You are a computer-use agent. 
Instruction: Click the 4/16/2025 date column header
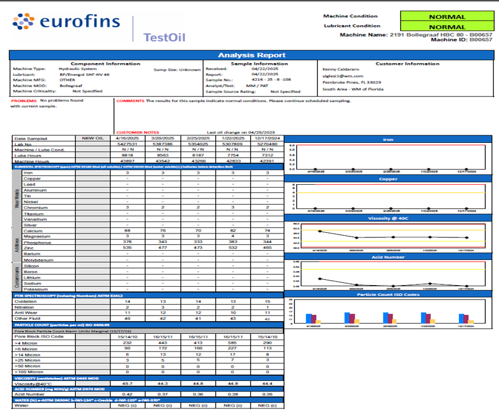[x=127, y=138]
